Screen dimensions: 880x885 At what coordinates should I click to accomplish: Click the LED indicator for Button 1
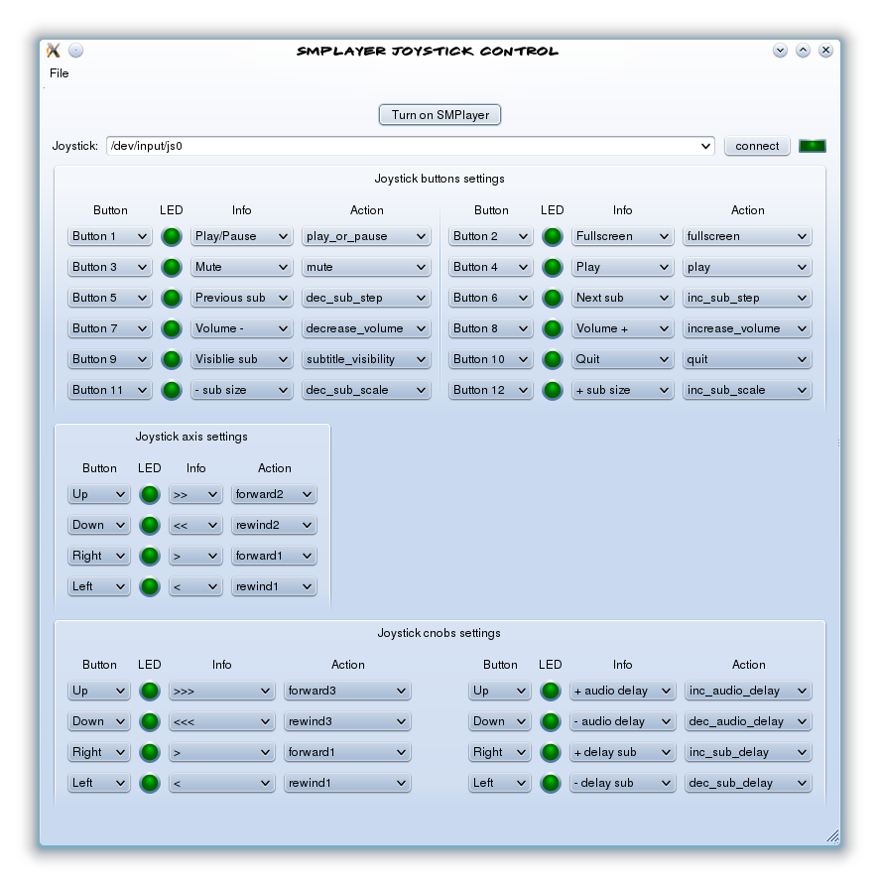point(171,236)
